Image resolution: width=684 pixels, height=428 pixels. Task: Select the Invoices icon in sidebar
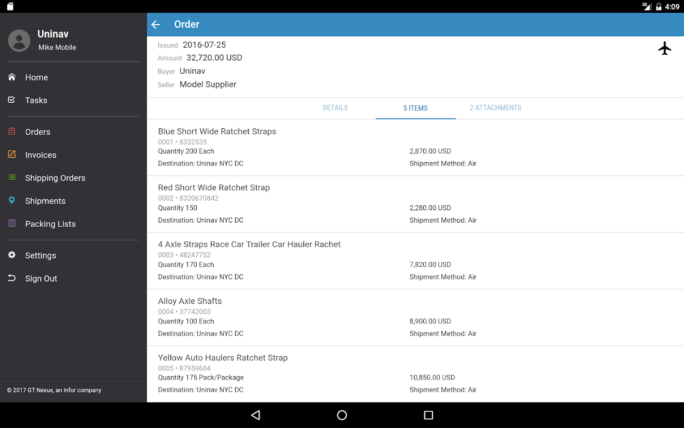[x=12, y=155]
